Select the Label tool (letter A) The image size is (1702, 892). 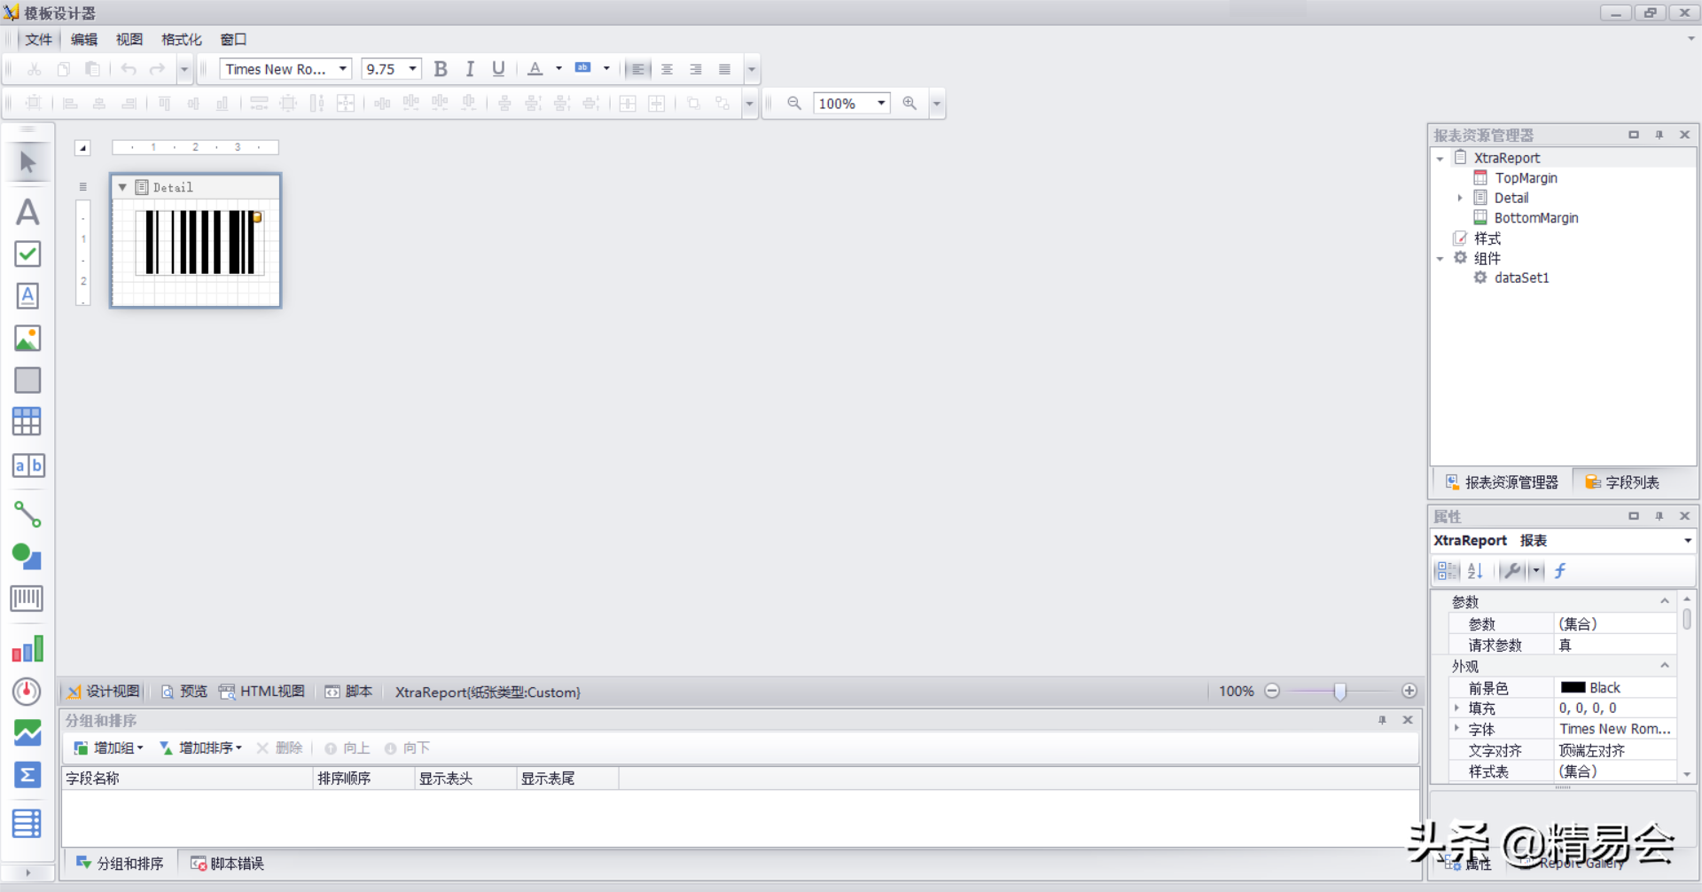[x=27, y=212]
